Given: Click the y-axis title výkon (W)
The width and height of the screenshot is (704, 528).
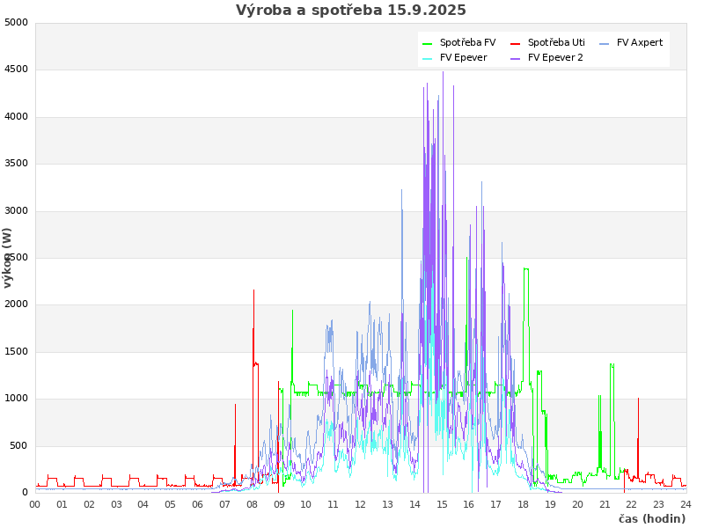Looking at the screenshot, I should (8, 258).
